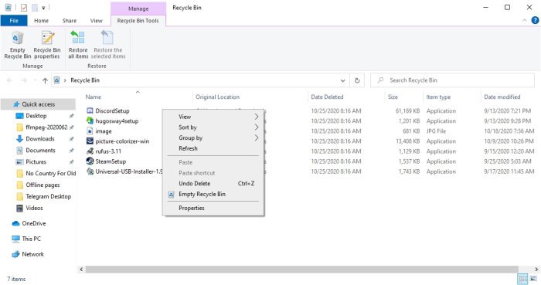Open the File tab

coord(14,21)
